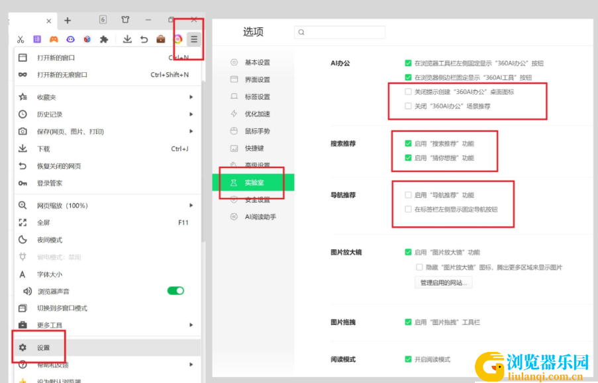598x383 pixels.
Task: Check 启用"导航推荐"功能
Action: pos(408,195)
